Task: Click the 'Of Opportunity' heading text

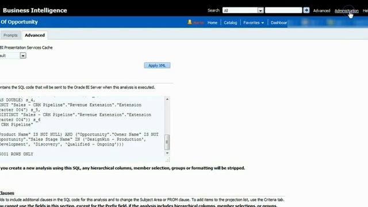Action: pos(19,22)
